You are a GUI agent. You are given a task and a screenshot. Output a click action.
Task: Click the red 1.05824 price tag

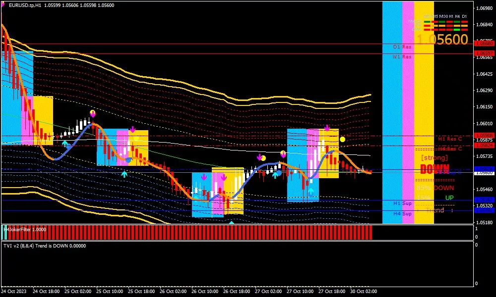[x=484, y=146]
